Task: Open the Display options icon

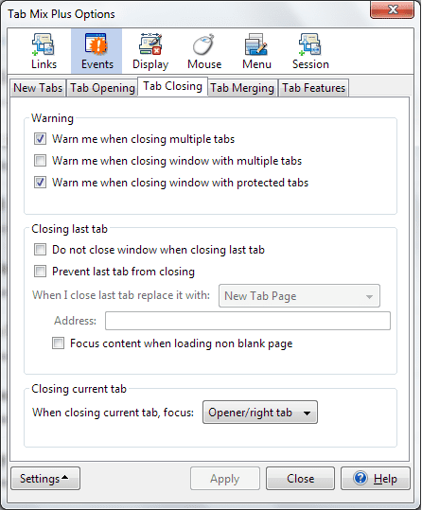Action: (150, 44)
